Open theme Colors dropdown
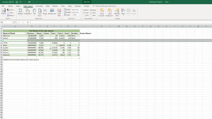The height and width of the screenshot is (119, 212). coord(11,10)
